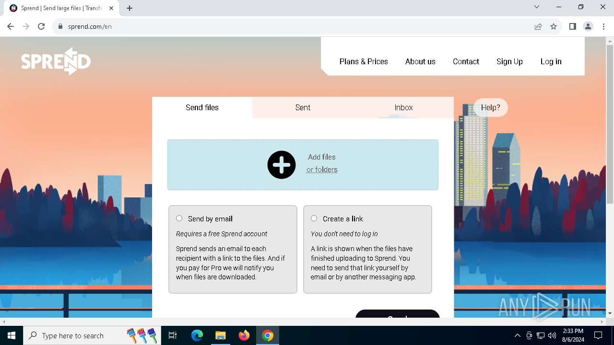Click 'You don't need to log in' text
The image size is (614, 345).
pyautogui.click(x=344, y=234)
